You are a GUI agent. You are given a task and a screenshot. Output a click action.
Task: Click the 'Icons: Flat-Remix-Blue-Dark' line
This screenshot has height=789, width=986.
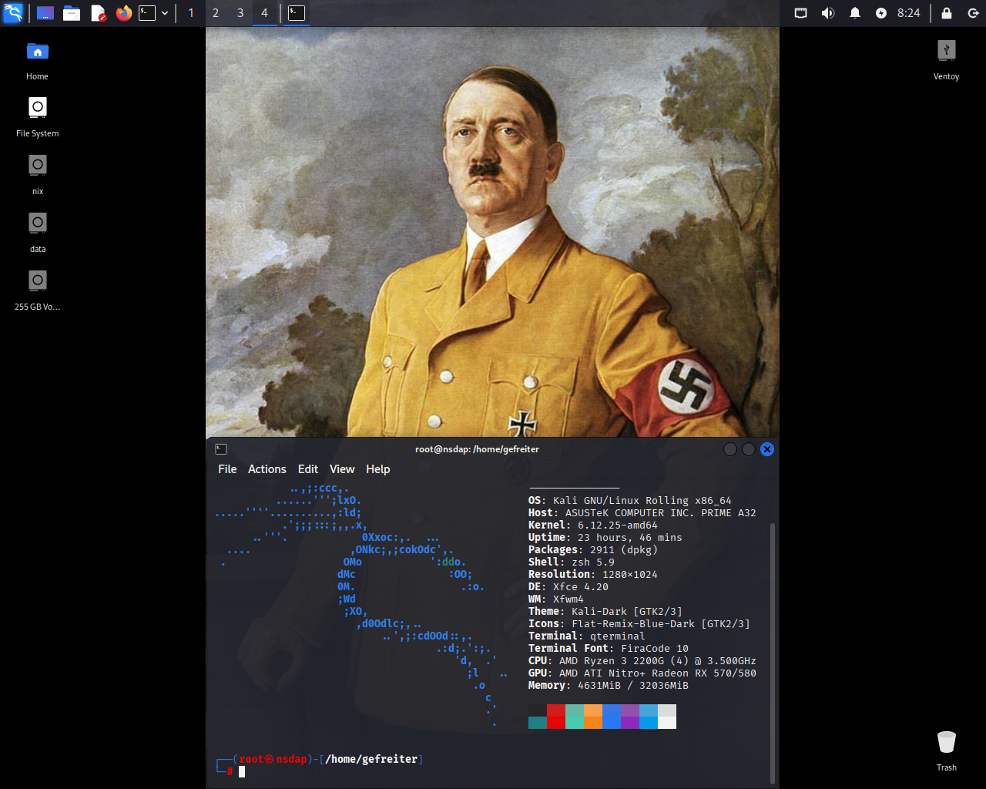pos(639,624)
